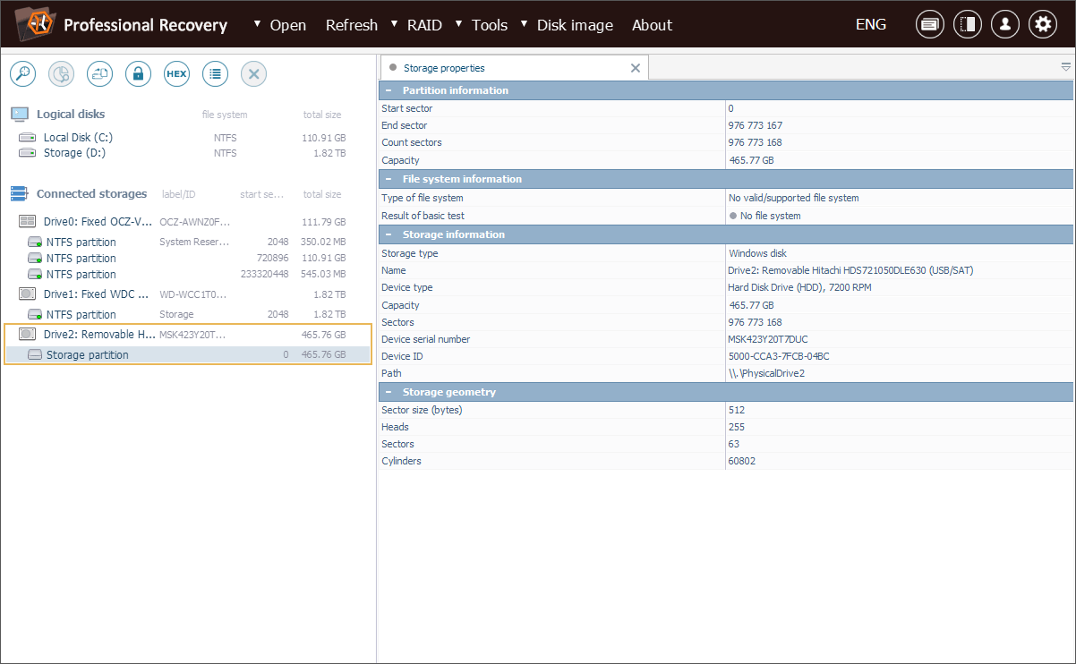Click the save disk image icon

coord(99,74)
